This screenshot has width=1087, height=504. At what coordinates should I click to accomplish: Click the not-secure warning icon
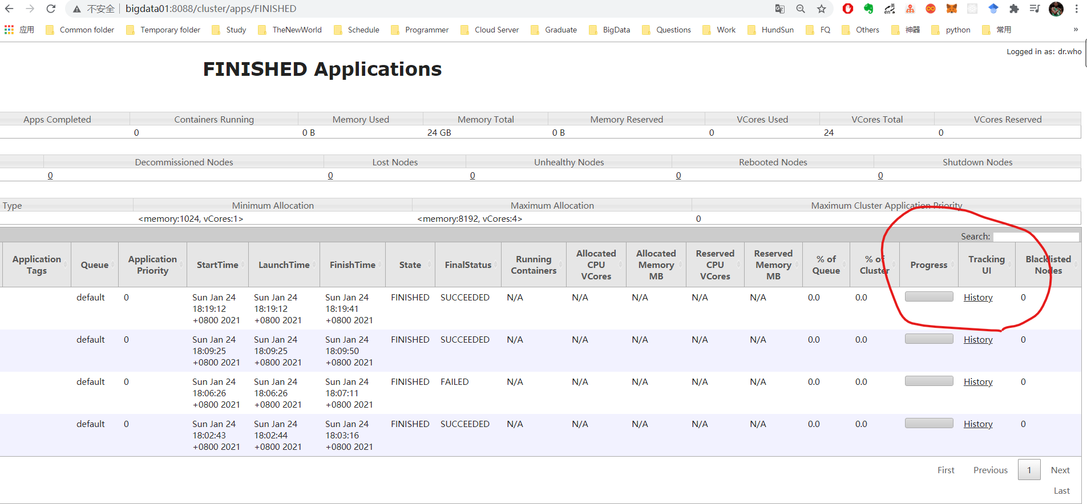pyautogui.click(x=76, y=9)
